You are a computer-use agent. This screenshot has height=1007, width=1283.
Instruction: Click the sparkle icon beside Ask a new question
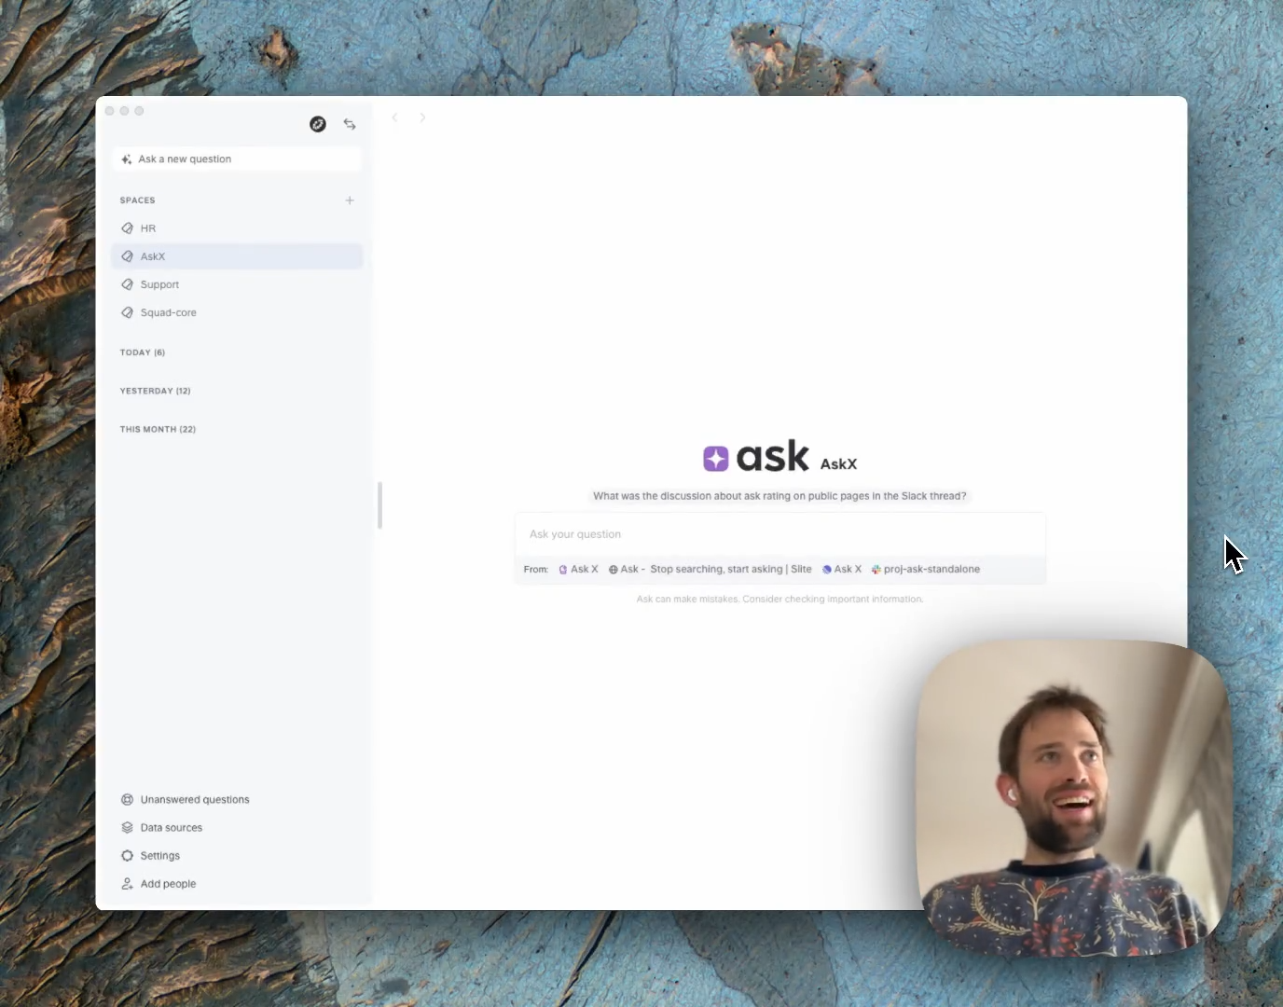click(x=127, y=159)
